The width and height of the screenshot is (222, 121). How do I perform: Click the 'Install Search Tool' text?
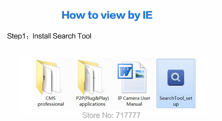[62, 36]
